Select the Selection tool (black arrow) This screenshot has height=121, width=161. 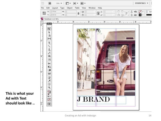coord(49,29)
